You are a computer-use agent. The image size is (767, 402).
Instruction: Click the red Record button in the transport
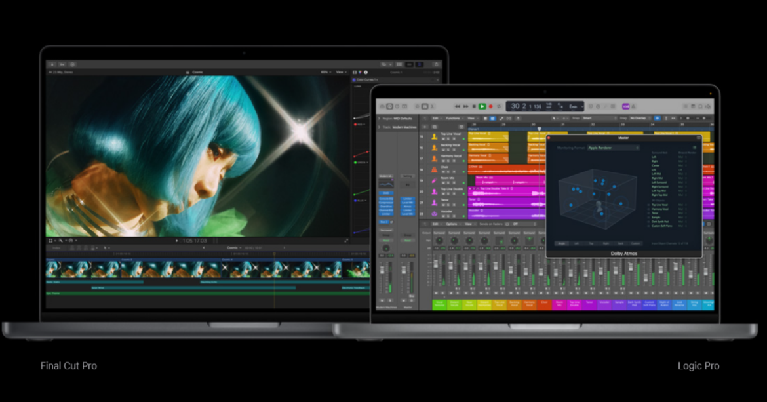click(490, 106)
